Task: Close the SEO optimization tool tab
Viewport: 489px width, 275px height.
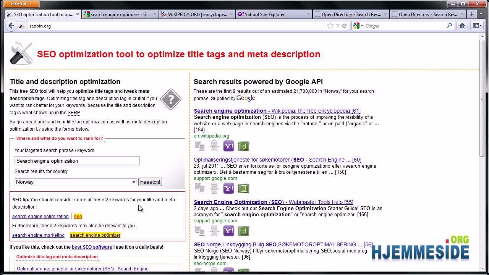Action: [78, 14]
